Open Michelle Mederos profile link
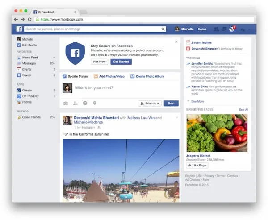Screen dimensions: 268x220 pos(88,122)
